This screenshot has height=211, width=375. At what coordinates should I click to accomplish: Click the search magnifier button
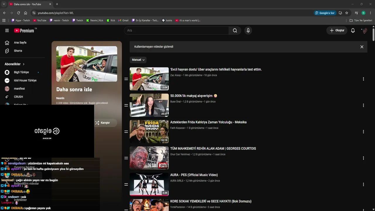[235, 30]
